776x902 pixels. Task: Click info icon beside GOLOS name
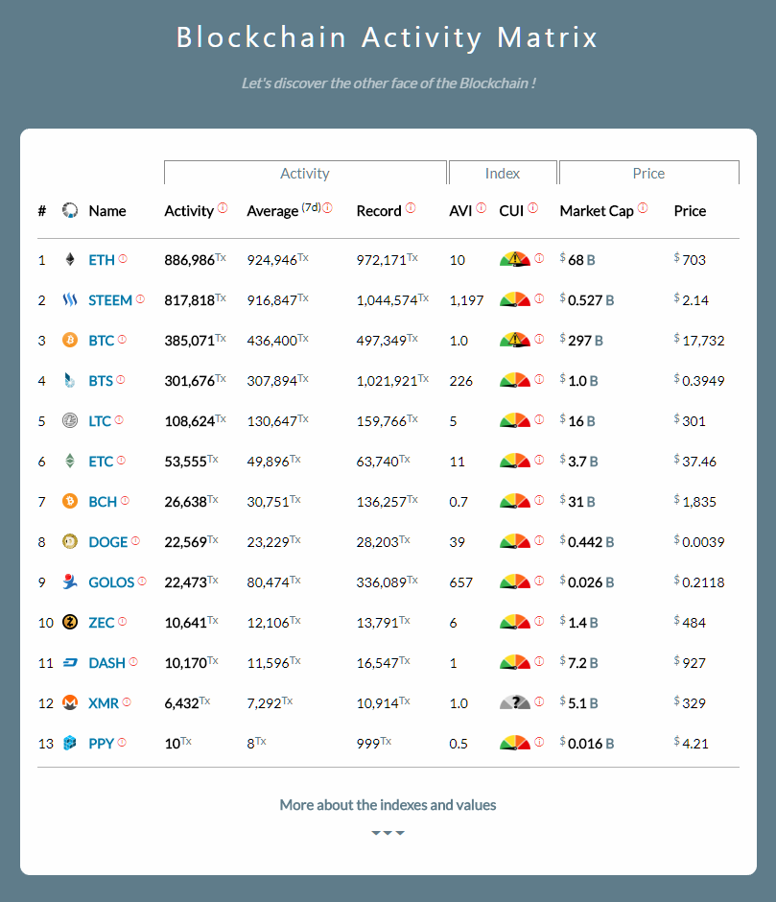click(142, 581)
